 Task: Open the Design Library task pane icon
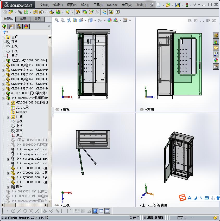pyautogui.click(x=216, y=42)
